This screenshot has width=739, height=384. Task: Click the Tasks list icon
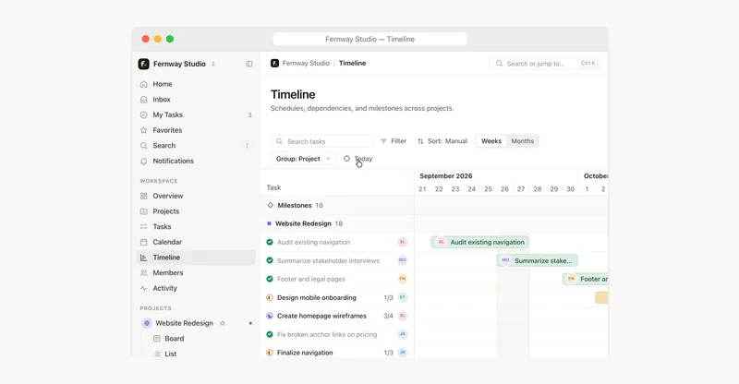pos(144,227)
